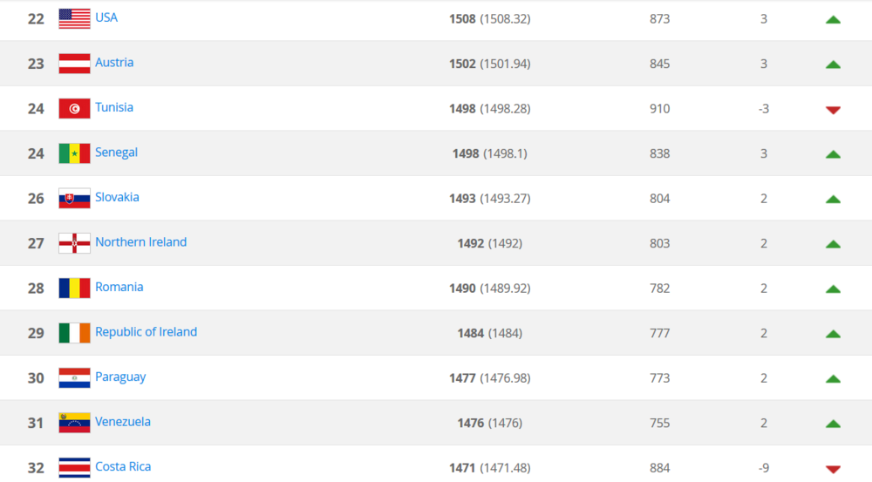This screenshot has width=872, height=482.
Task: Click the Venezuela flag icon
Action: point(74,423)
